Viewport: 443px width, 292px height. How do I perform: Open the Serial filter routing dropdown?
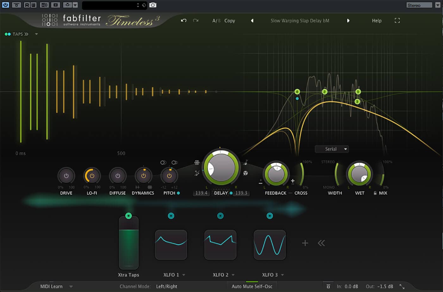point(332,149)
